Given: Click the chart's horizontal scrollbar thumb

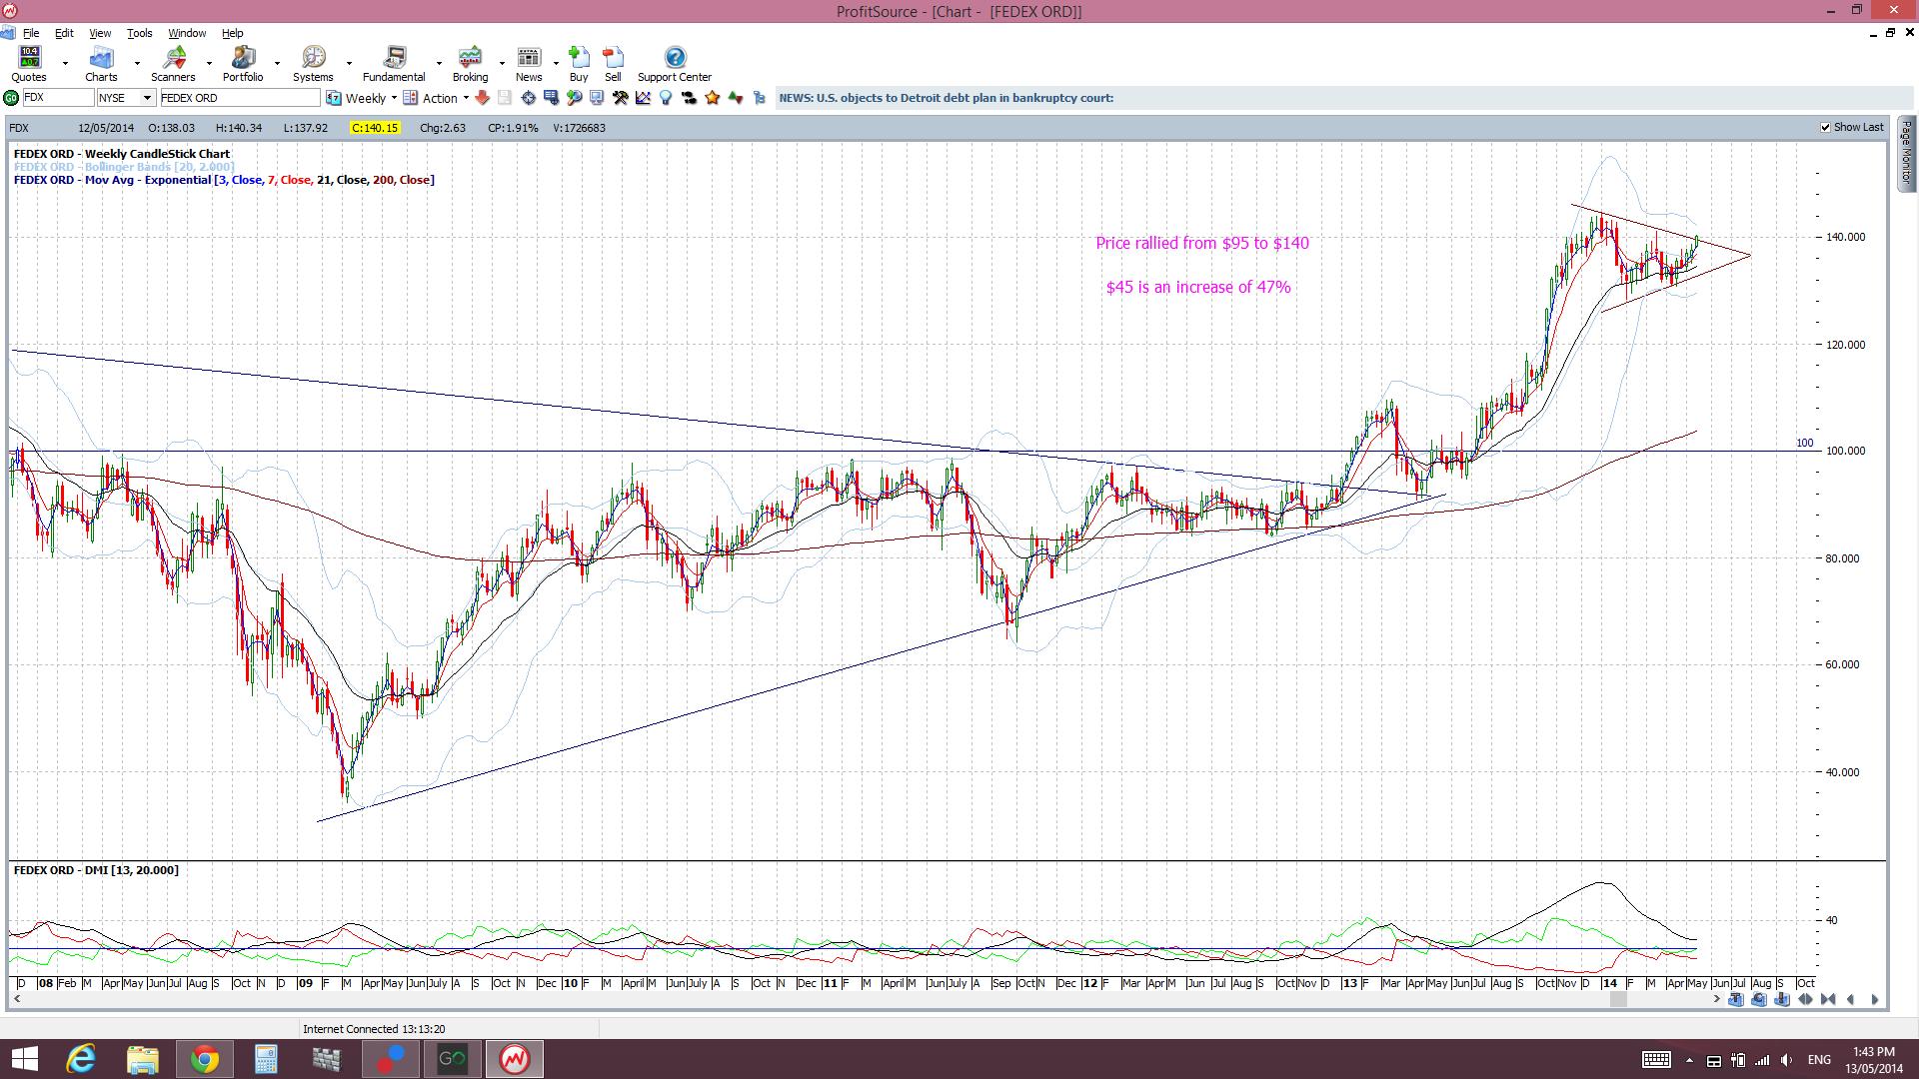Looking at the screenshot, I should 1618,999.
